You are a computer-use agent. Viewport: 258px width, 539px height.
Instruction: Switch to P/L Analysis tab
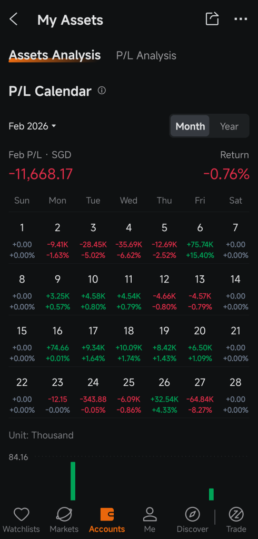(x=146, y=56)
